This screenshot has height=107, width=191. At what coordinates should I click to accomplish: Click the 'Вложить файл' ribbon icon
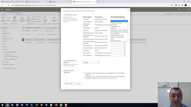(x=45, y=19)
